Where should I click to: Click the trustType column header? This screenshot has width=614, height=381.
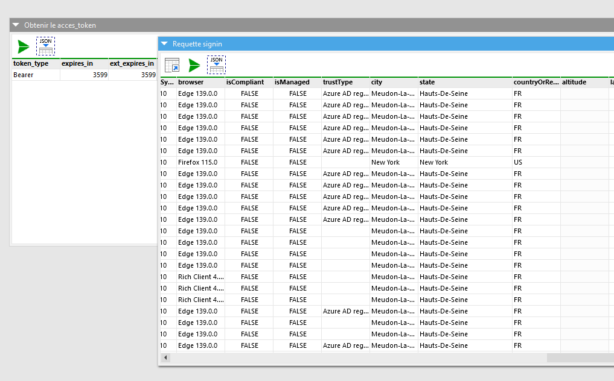[x=345, y=82]
